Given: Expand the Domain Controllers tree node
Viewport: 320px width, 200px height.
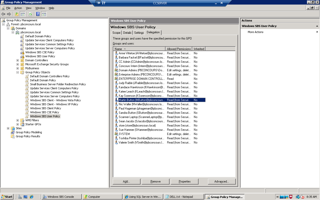Looking at the screenshot, I should point(17,60).
